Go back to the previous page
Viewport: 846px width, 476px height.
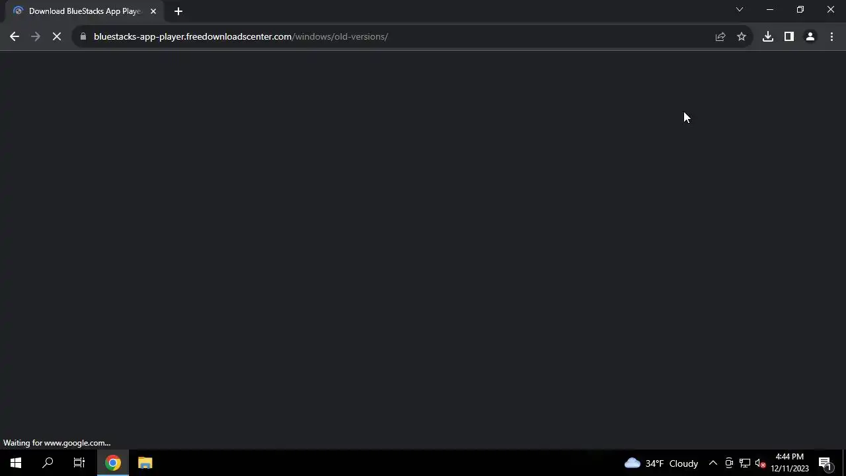click(15, 37)
